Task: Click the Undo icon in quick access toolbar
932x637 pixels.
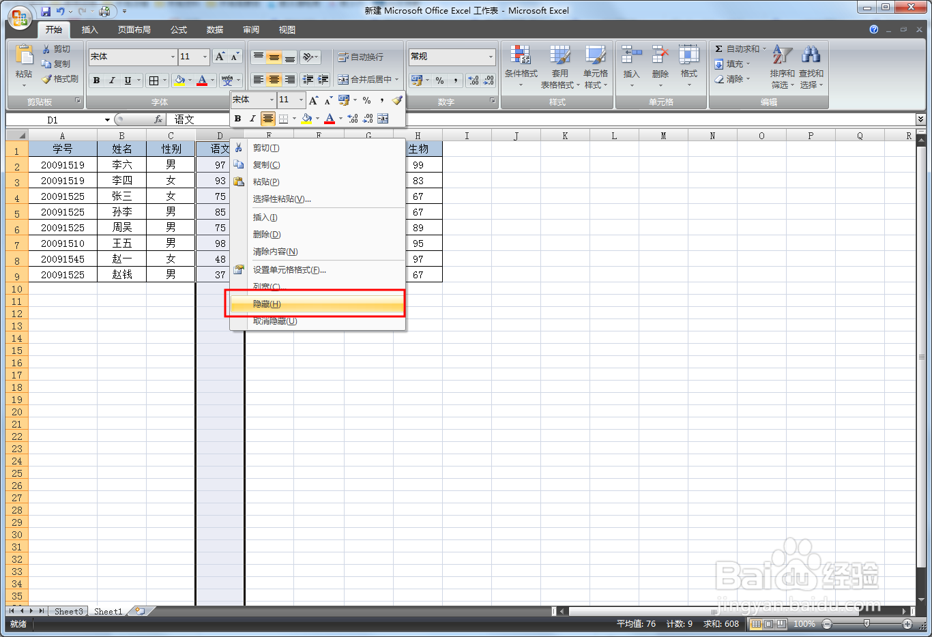Action: [61, 11]
